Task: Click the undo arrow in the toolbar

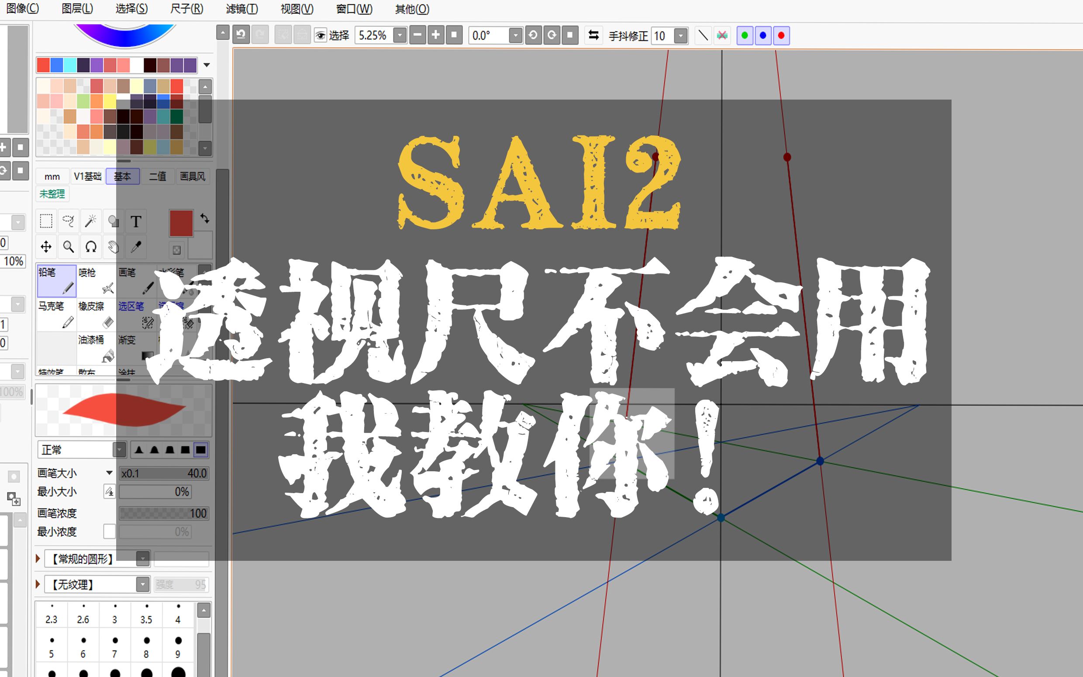Action: [241, 35]
